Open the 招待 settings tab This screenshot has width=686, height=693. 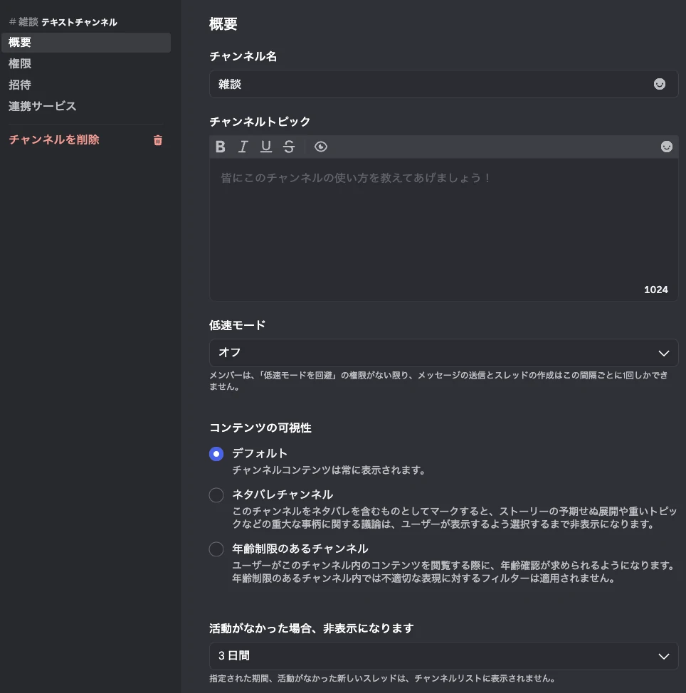[x=86, y=85]
